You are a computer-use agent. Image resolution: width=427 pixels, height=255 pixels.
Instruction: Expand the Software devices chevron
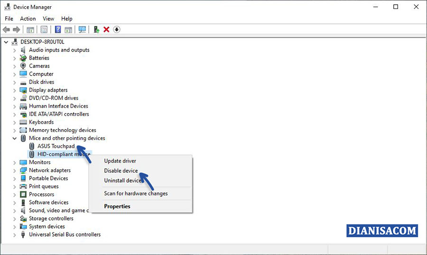click(x=14, y=202)
